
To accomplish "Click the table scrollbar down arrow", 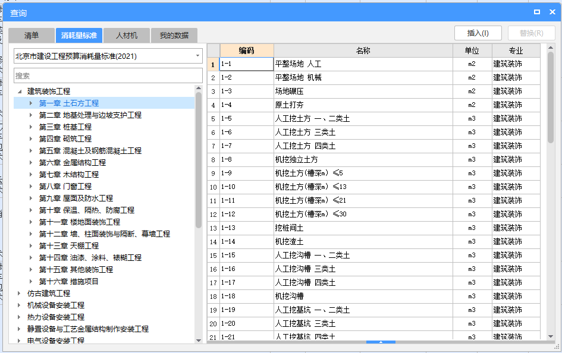I will click(551, 336).
